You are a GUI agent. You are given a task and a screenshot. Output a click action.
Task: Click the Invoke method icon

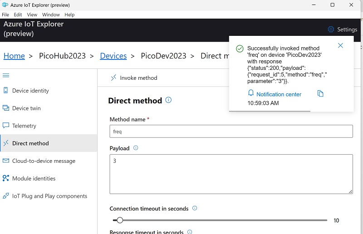click(113, 78)
